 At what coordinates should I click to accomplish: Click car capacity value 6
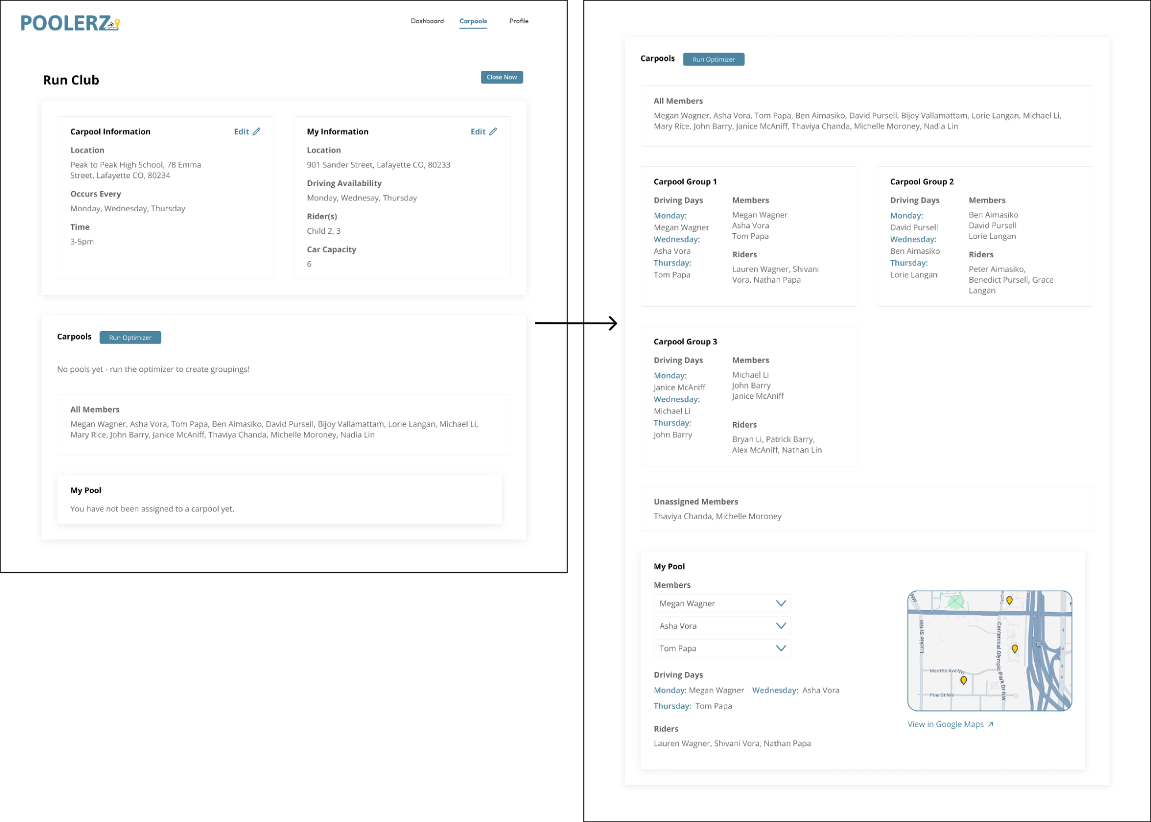pos(309,264)
